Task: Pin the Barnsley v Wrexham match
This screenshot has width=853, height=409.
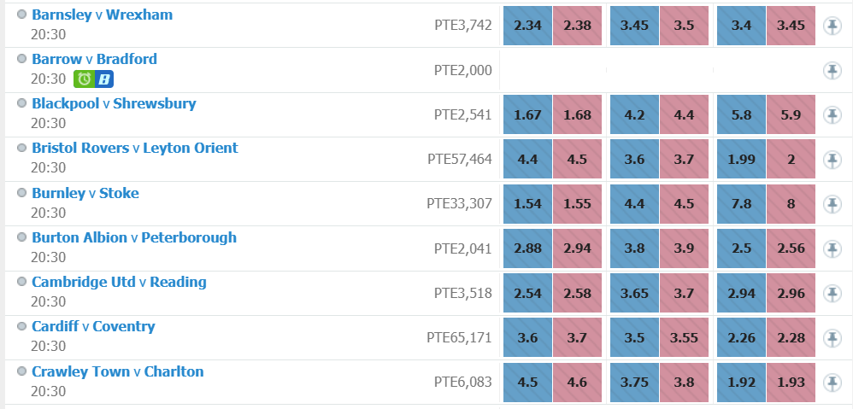Action: pos(832,26)
